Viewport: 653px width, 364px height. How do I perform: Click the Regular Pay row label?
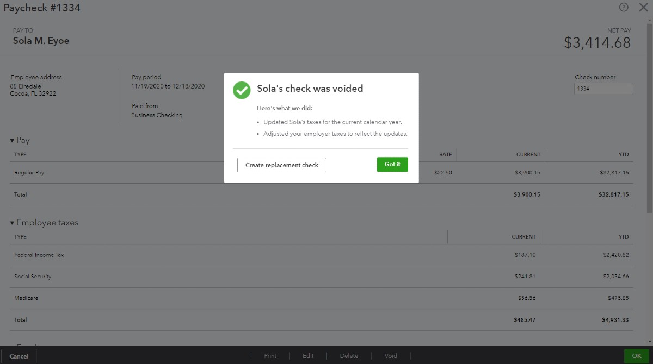[29, 173]
